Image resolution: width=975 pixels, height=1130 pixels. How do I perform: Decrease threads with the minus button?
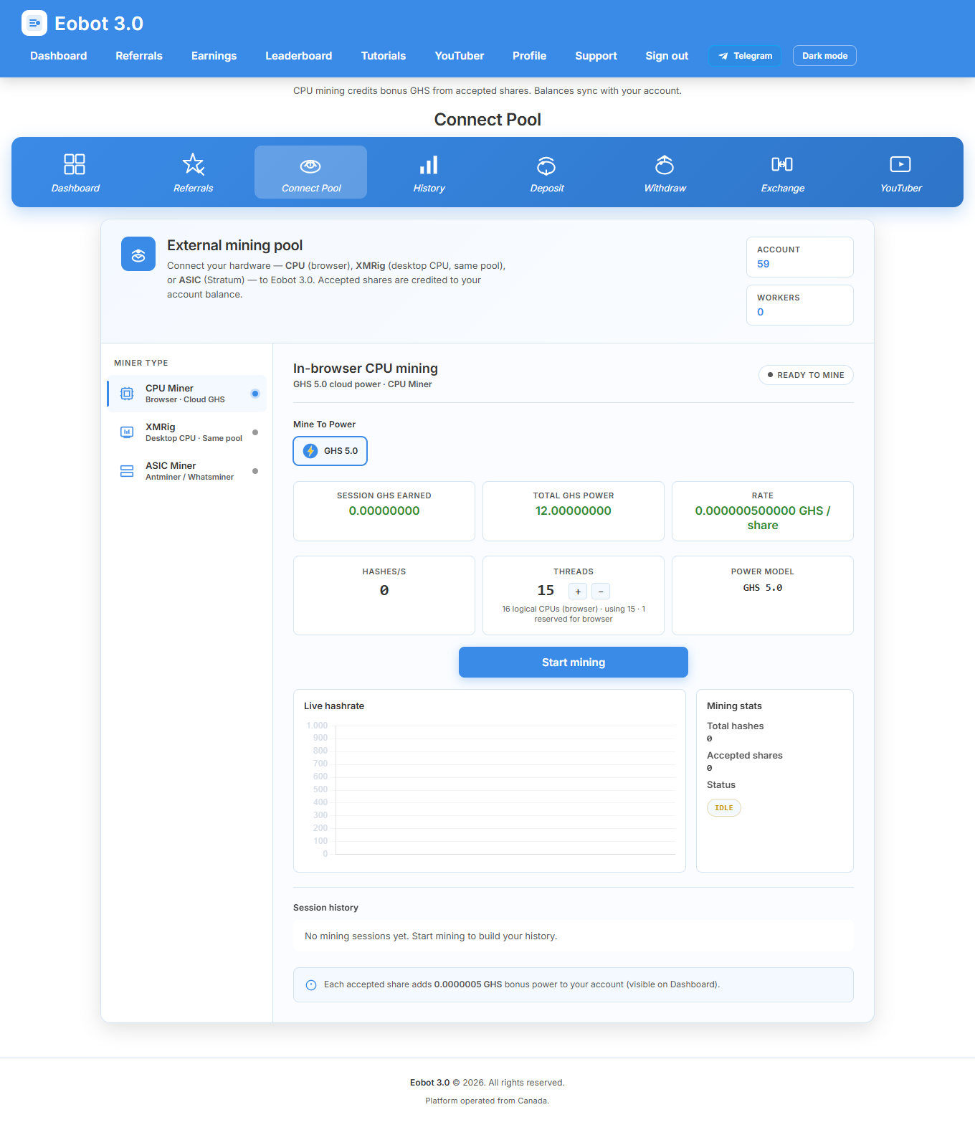[x=601, y=592]
